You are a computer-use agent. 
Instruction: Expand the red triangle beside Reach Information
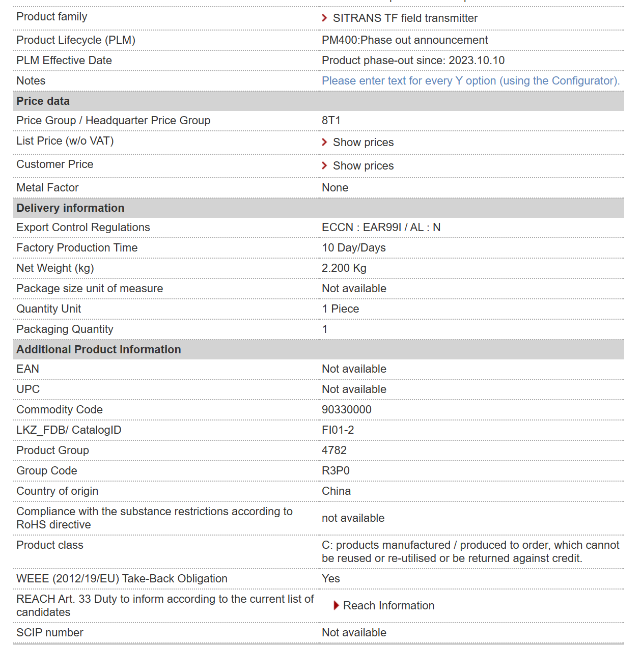tap(336, 605)
